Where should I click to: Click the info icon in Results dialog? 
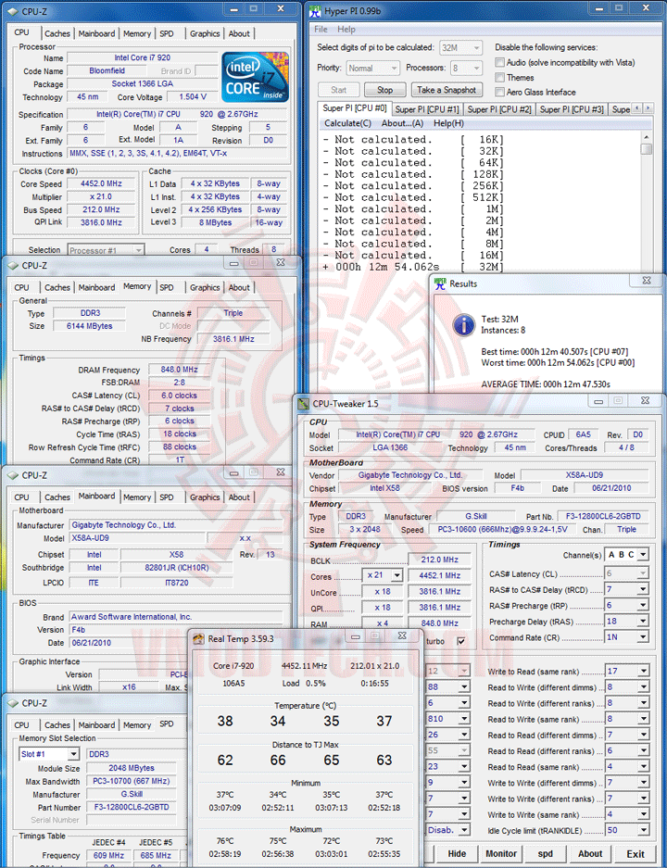[464, 325]
